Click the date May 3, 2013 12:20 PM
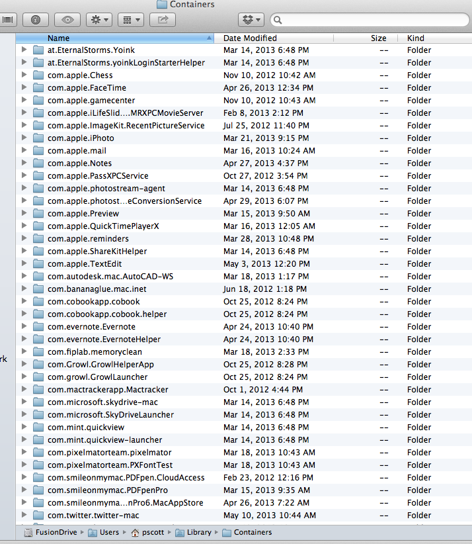This screenshot has height=544, width=472. [x=266, y=263]
